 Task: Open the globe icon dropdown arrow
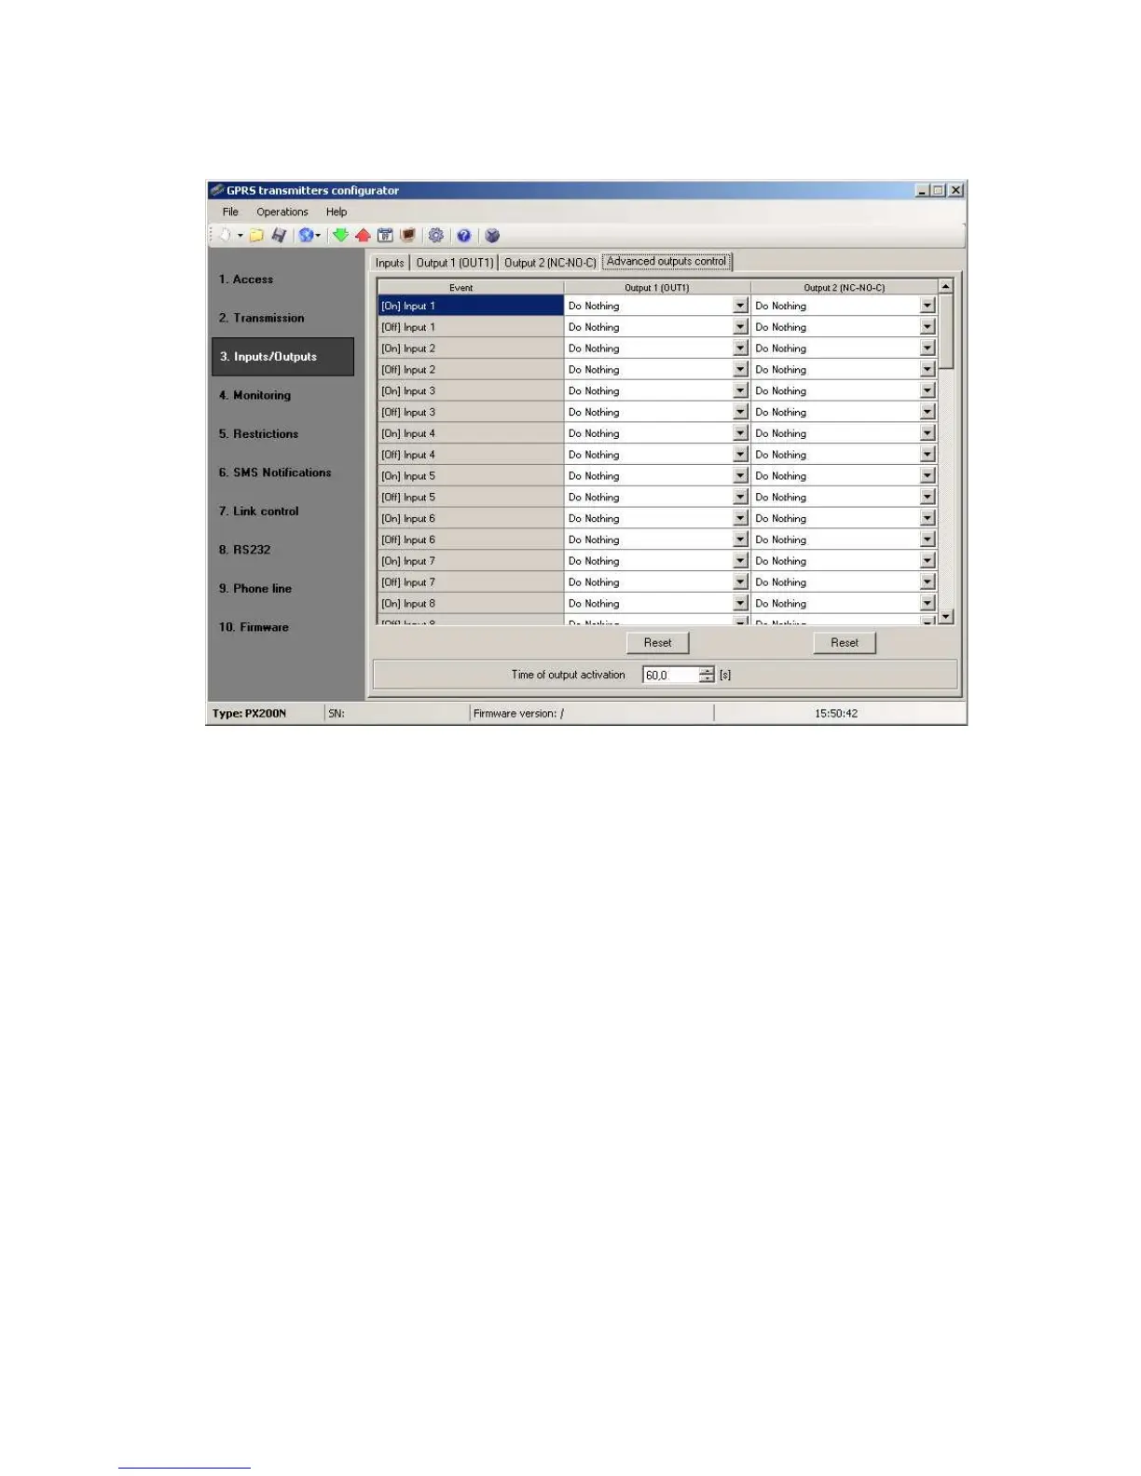(318, 236)
